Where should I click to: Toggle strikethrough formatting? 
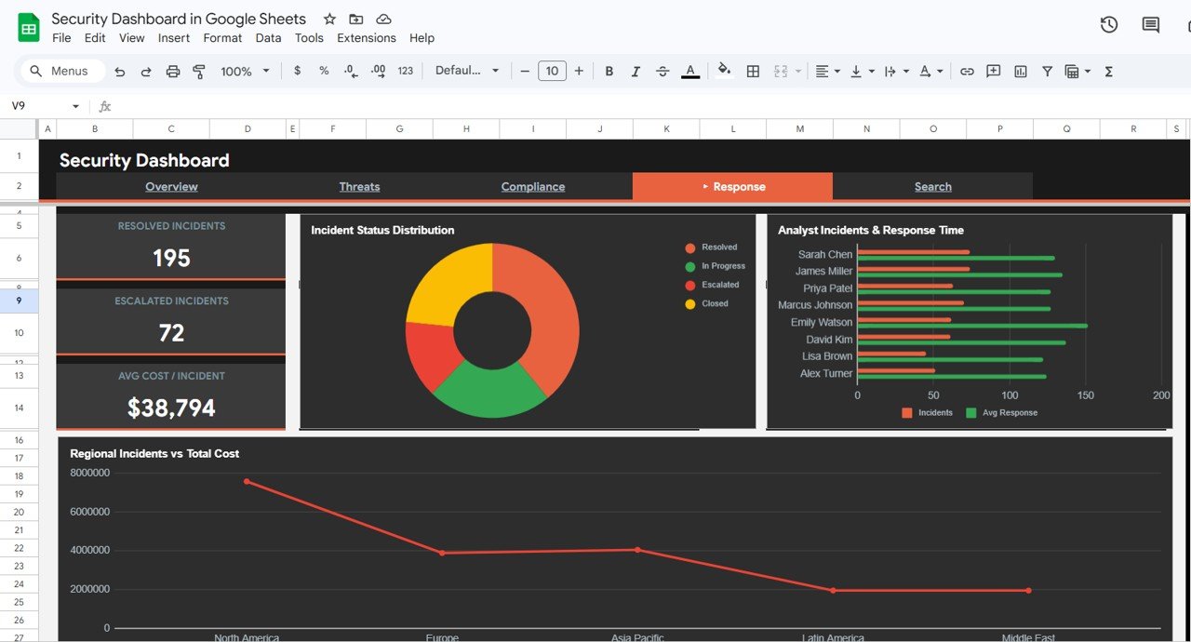[662, 72]
